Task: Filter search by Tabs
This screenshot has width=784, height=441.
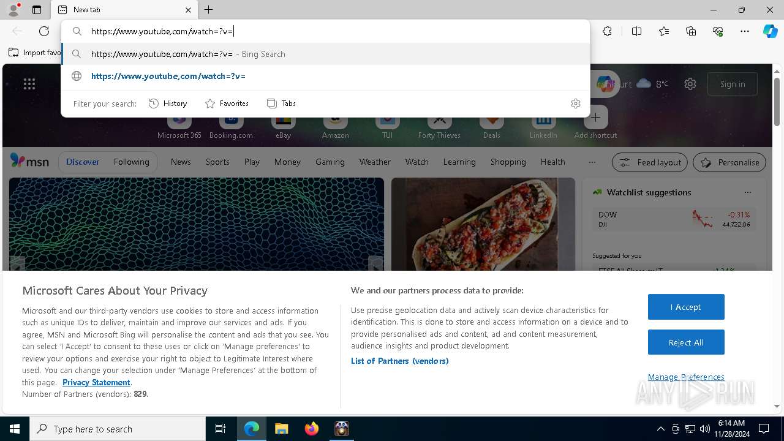Action: pyautogui.click(x=281, y=104)
